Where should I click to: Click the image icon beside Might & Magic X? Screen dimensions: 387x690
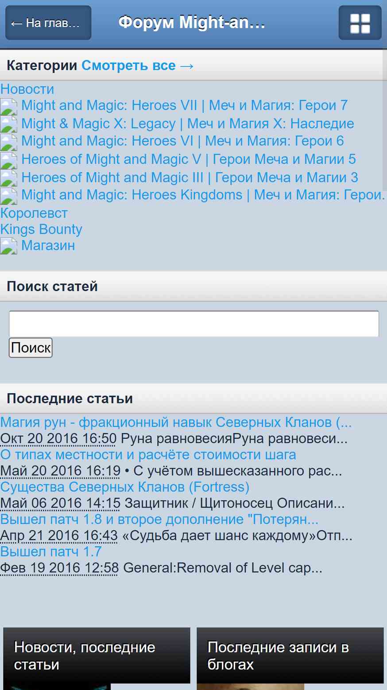[9, 124]
